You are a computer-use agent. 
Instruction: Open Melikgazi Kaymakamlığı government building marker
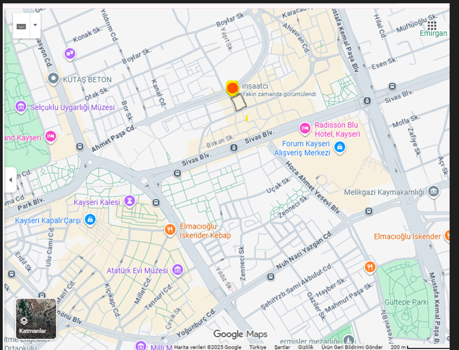click(x=434, y=192)
